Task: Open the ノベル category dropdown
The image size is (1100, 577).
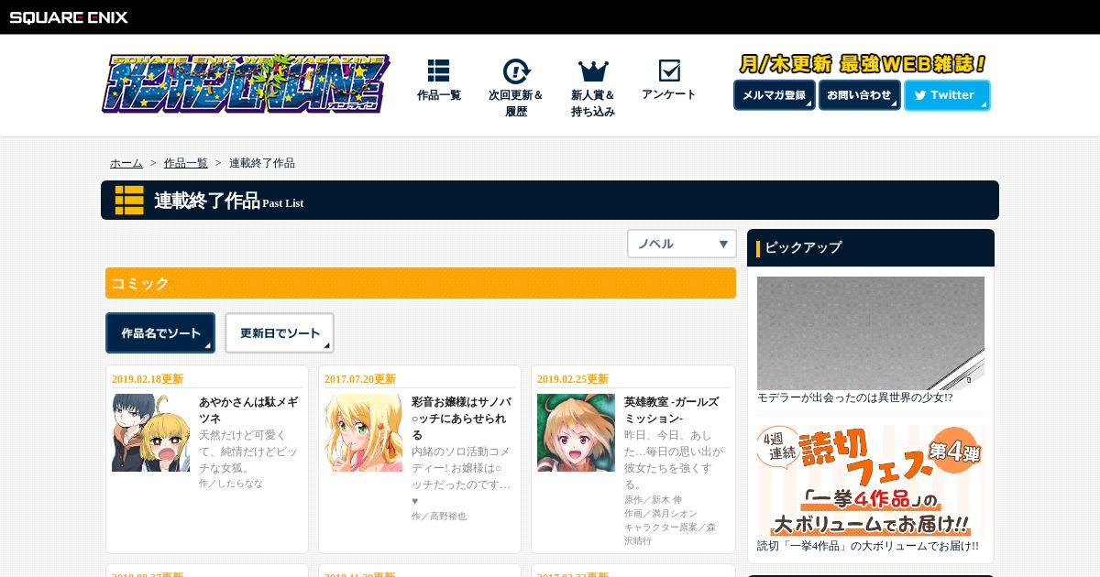Action: tap(682, 244)
